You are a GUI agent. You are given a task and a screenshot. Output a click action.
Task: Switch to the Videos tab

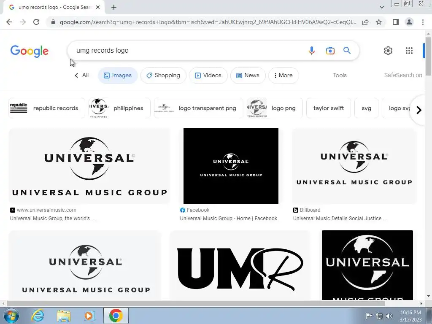(208, 76)
